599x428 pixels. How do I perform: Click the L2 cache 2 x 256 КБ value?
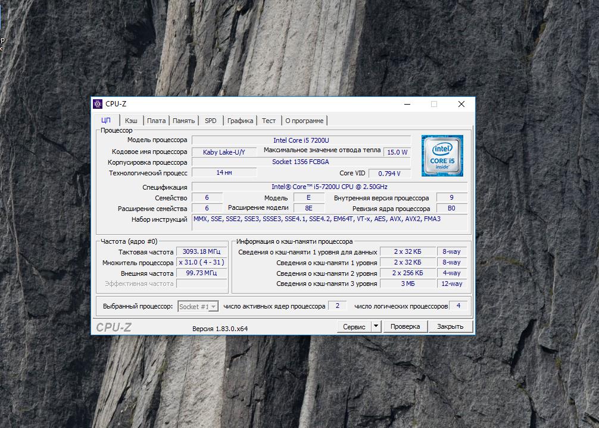point(408,273)
